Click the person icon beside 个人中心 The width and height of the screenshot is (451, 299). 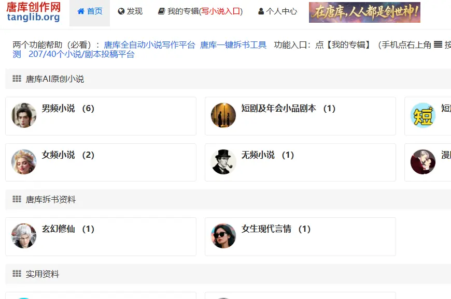point(261,11)
